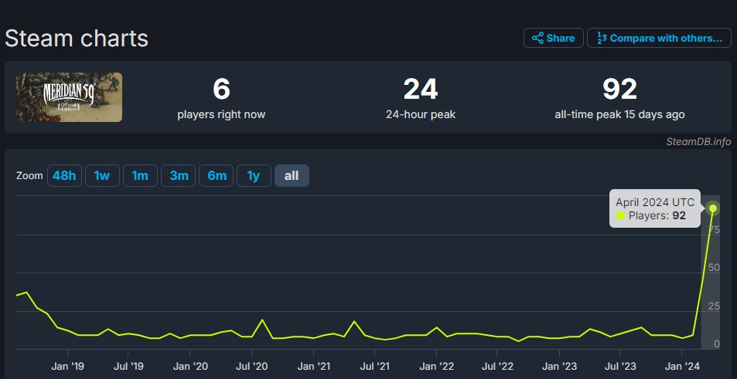Viewport: 737px width, 379px height.
Task: Click the Jan '22 axis label
Action: click(437, 366)
